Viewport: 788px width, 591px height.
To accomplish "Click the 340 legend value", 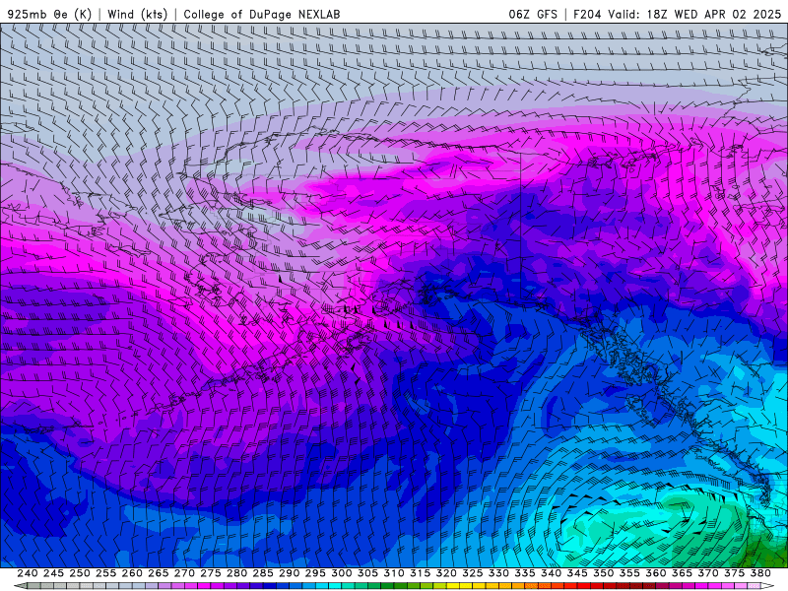I will pos(551,573).
